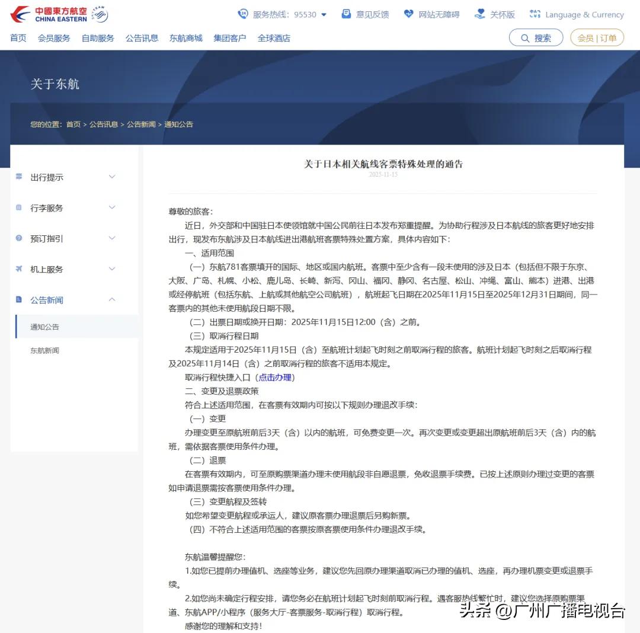The height and width of the screenshot is (633, 640).
Task: Open 网站无障碍 accessibility link
Action: click(439, 15)
